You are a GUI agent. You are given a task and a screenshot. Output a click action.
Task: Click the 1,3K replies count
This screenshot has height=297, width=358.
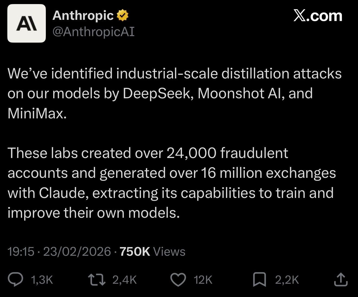click(x=42, y=280)
